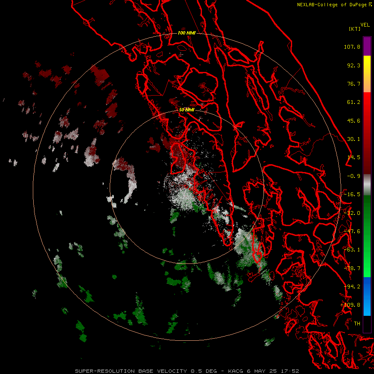Click the 14.5 velocity scale value
Image resolution: width=374 pixels, height=374 pixels.
(354, 157)
